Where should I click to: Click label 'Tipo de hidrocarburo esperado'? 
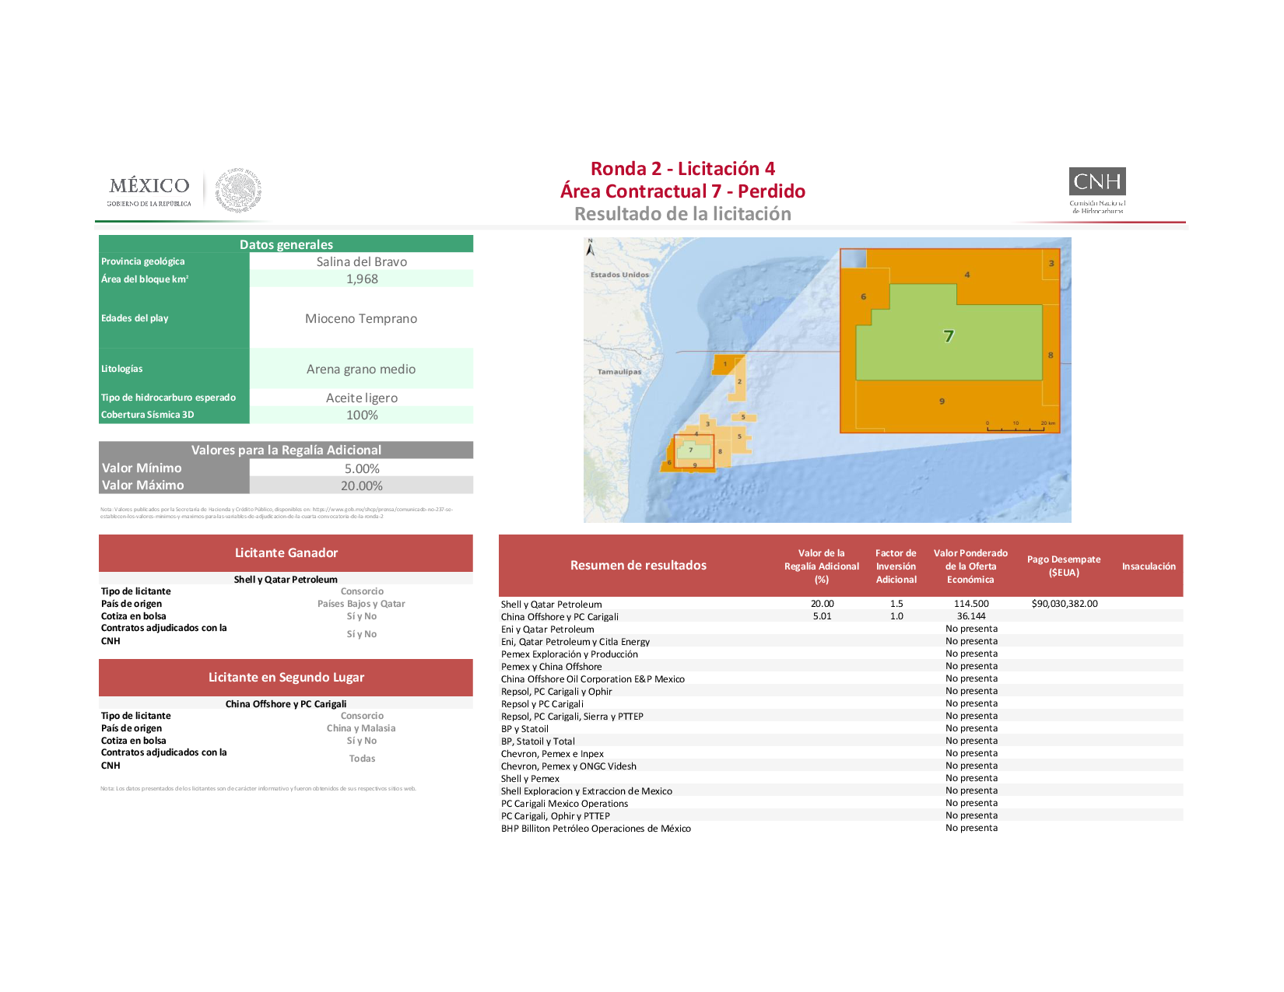(x=168, y=398)
